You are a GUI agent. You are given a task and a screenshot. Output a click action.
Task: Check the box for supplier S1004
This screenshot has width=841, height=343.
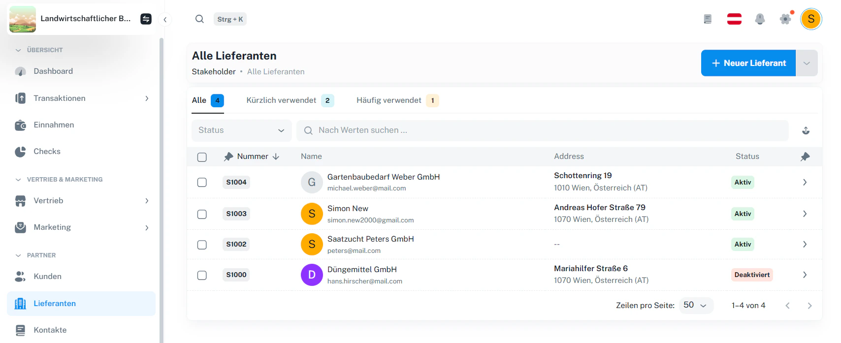coord(202,182)
